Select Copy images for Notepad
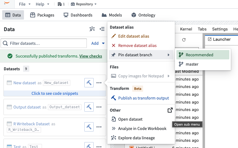The width and height of the screenshot is (238, 148). tap(141, 76)
